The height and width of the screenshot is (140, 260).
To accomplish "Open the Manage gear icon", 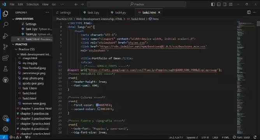I will click(x=5, y=129).
